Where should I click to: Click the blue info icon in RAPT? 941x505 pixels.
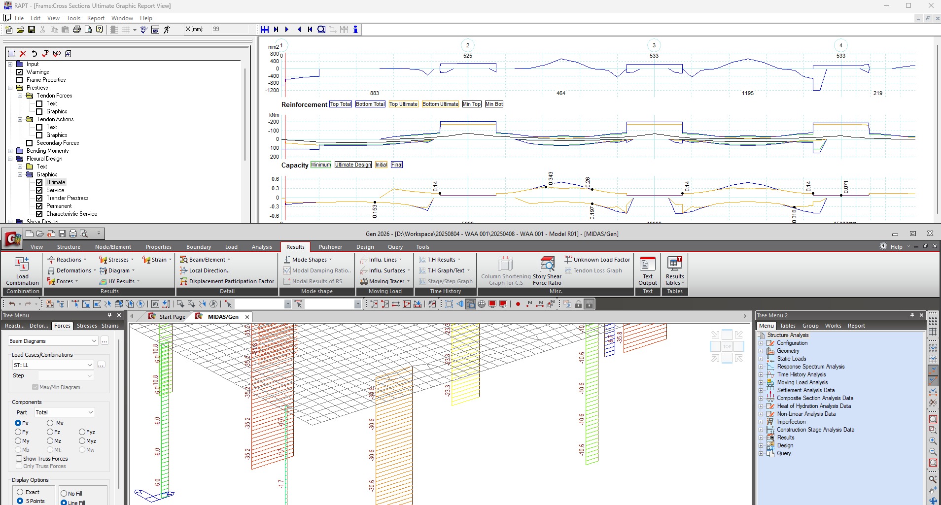click(x=355, y=30)
